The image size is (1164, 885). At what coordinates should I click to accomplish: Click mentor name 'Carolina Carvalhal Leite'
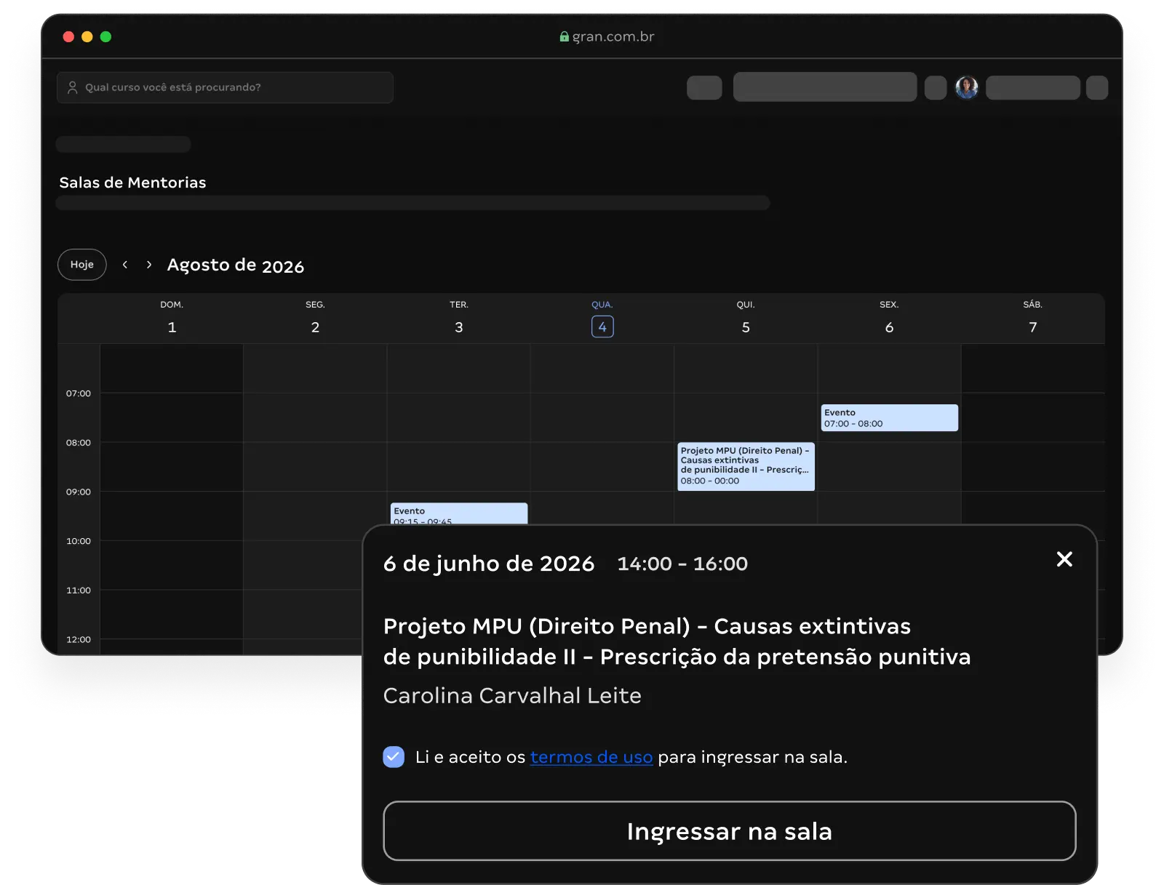pos(512,695)
